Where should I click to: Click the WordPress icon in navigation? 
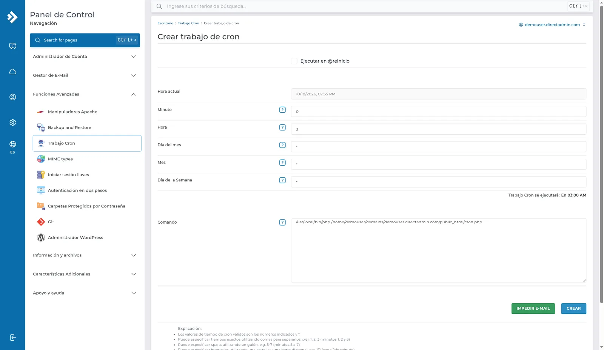41,238
